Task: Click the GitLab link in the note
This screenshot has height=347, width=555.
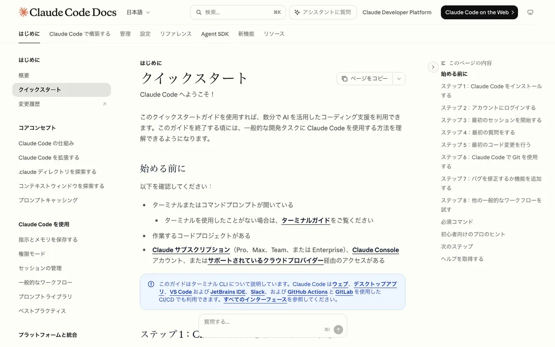Action: click(344, 292)
